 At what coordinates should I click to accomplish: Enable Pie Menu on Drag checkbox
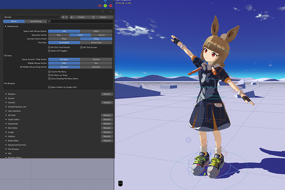(49, 75)
